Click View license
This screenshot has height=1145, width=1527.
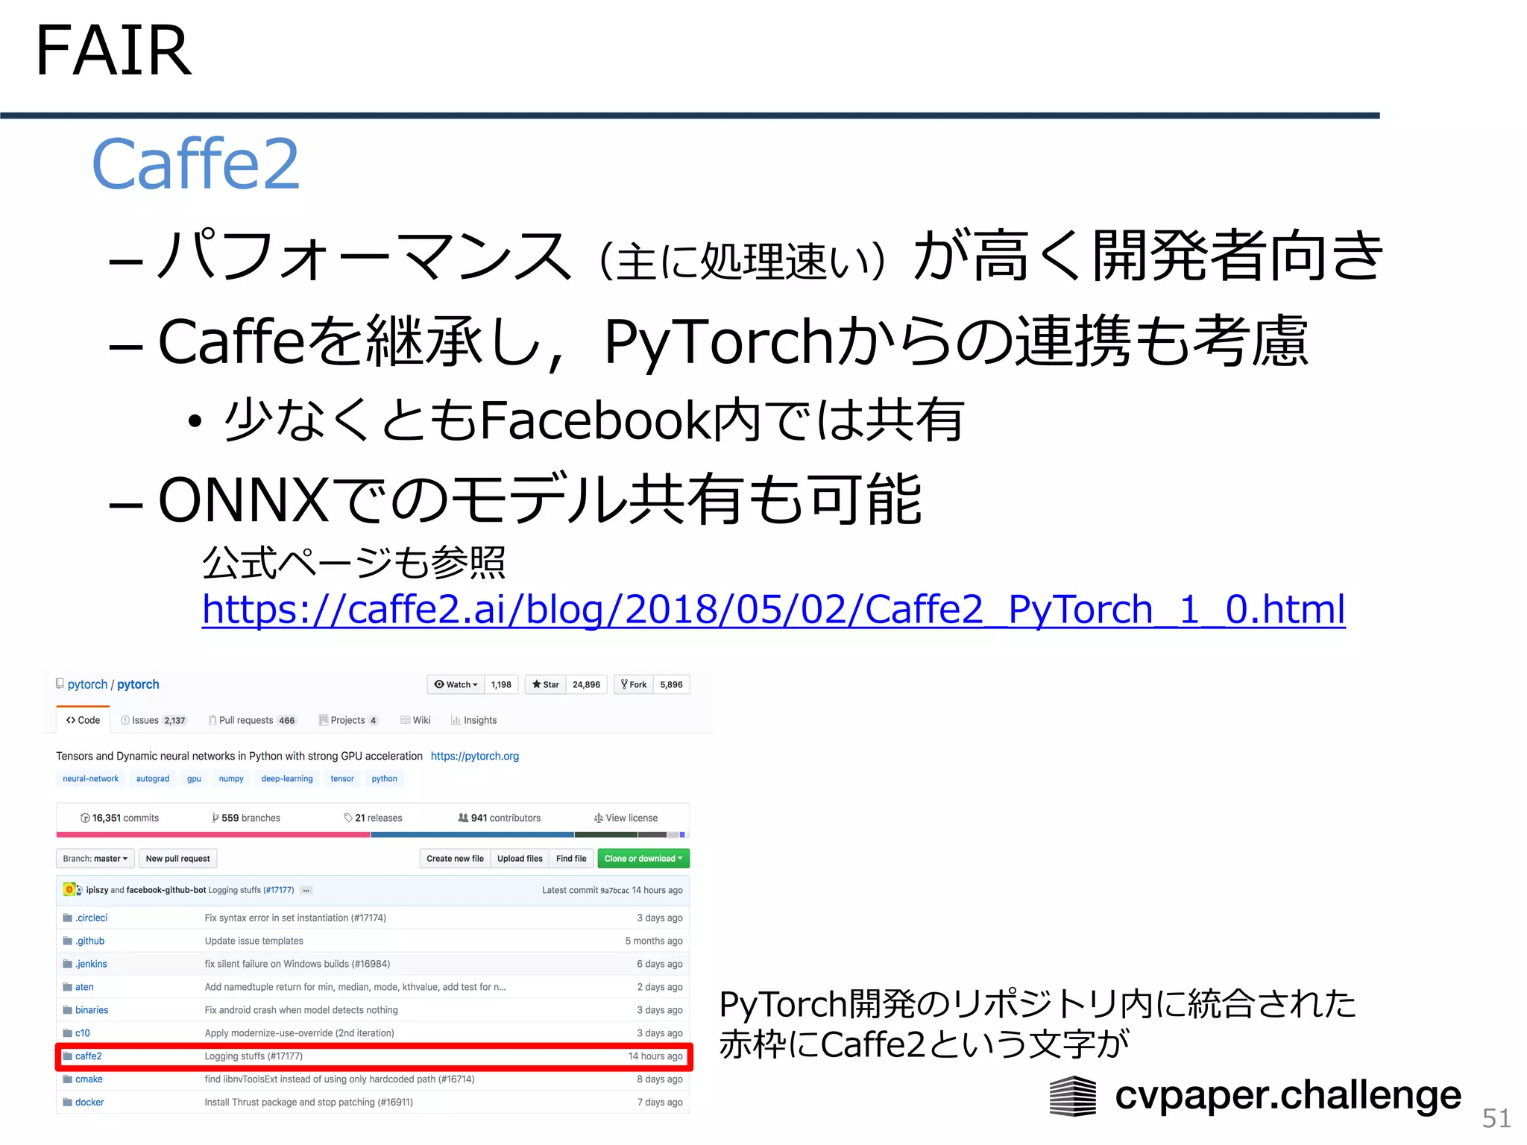click(626, 818)
